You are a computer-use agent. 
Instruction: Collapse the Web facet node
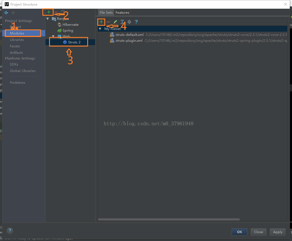pyautogui.click(x=53, y=36)
